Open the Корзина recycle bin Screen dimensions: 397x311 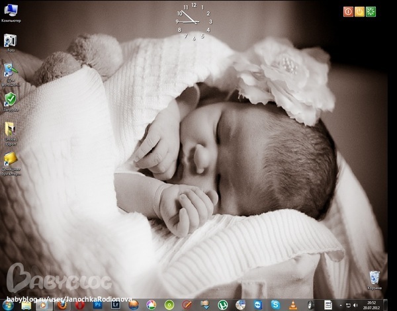(375, 277)
